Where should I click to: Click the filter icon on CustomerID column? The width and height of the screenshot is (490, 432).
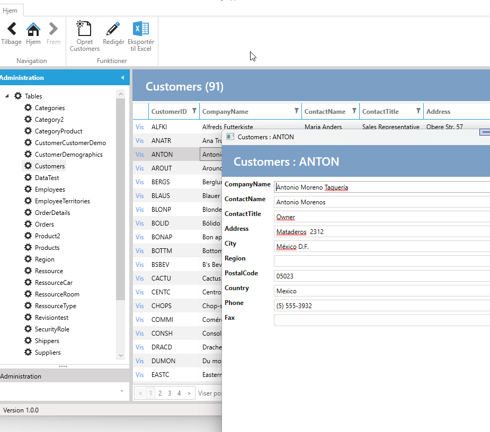[x=194, y=111]
